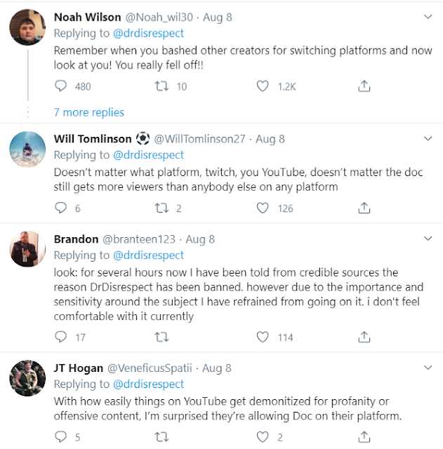Reply to Noah Wilson's tweet
Screen dimensions: 443x449
(x=60, y=86)
